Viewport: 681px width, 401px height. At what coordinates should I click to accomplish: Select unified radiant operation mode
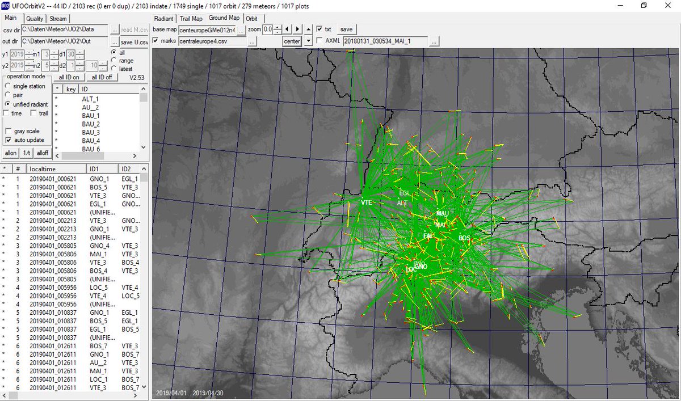(x=7, y=104)
